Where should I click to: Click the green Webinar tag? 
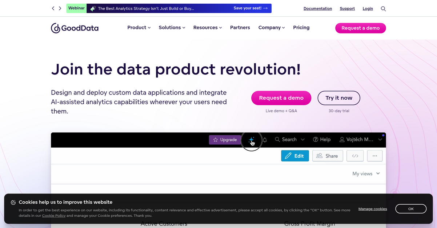click(76, 8)
